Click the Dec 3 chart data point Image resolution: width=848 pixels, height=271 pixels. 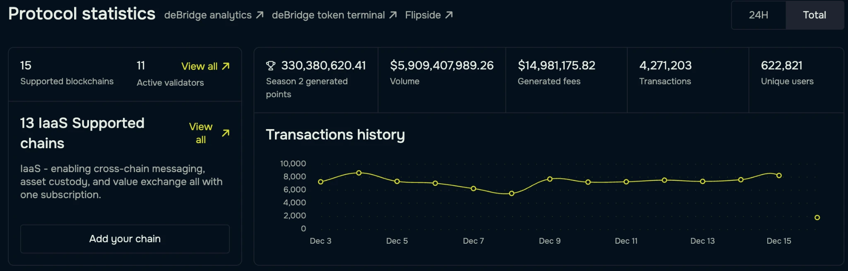pyautogui.click(x=320, y=182)
